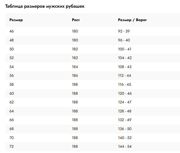This screenshot has width=180, height=153.
Task: Click size 52 row label
Action: [12, 58]
